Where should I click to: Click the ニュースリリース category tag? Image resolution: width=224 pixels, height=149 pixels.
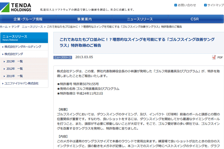(63, 57)
